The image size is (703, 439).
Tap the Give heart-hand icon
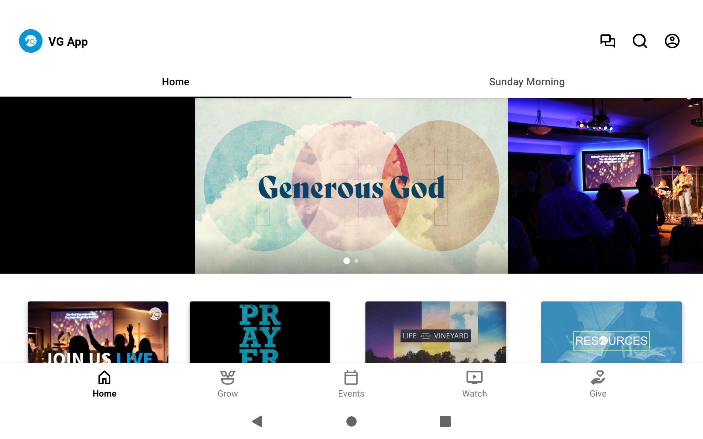[x=598, y=378]
